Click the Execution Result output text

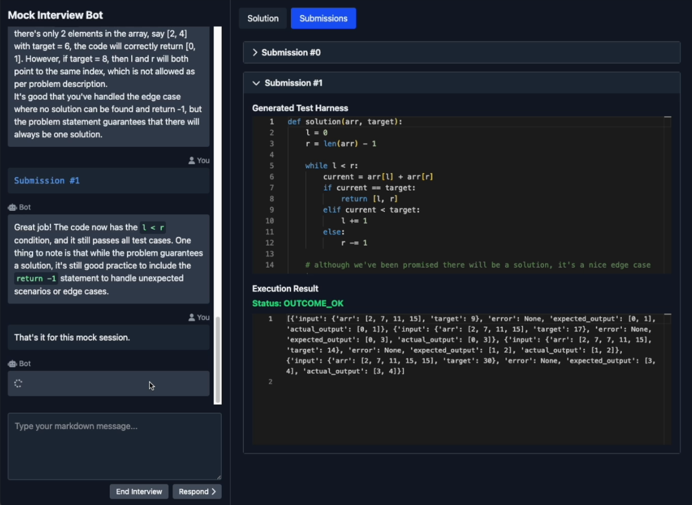[x=471, y=345]
